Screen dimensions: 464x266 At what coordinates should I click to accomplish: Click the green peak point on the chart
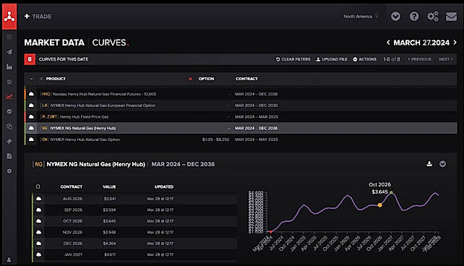391,192
